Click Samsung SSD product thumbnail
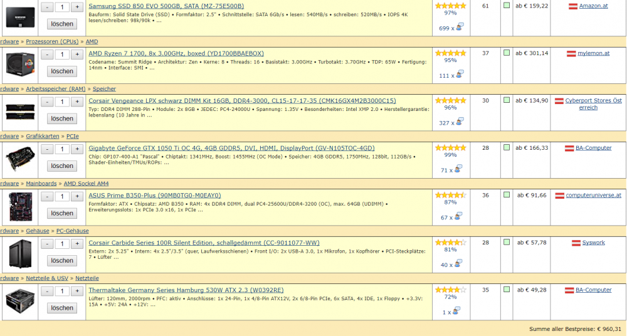The width and height of the screenshot is (627, 336). tap(20, 18)
